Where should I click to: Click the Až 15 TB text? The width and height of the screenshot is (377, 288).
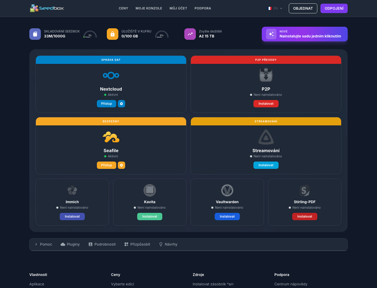tap(207, 36)
